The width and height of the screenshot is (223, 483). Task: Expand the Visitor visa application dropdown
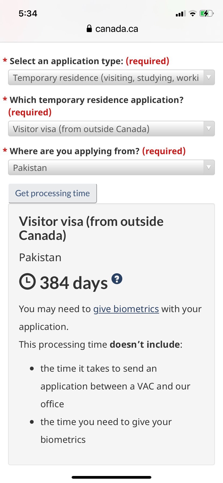coord(111,129)
